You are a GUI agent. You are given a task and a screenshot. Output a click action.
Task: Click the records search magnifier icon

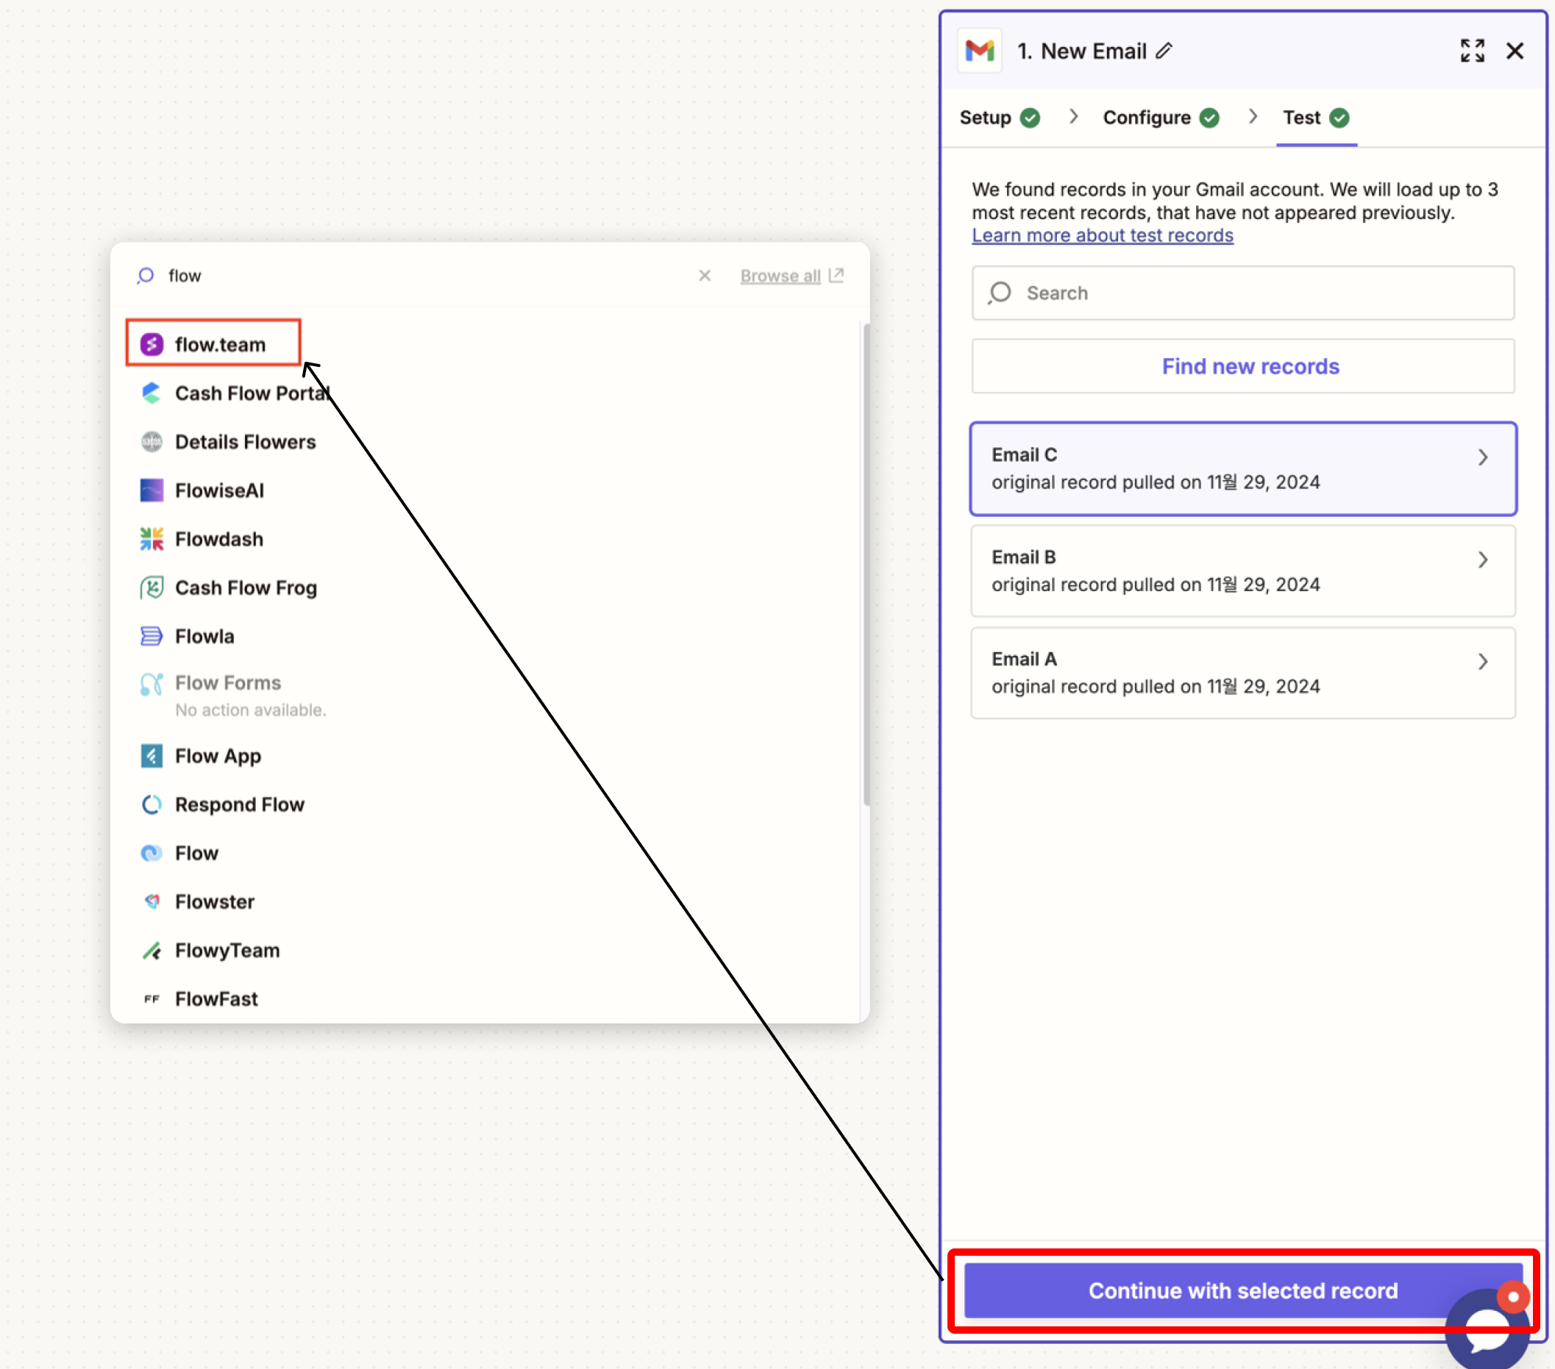[1000, 293]
